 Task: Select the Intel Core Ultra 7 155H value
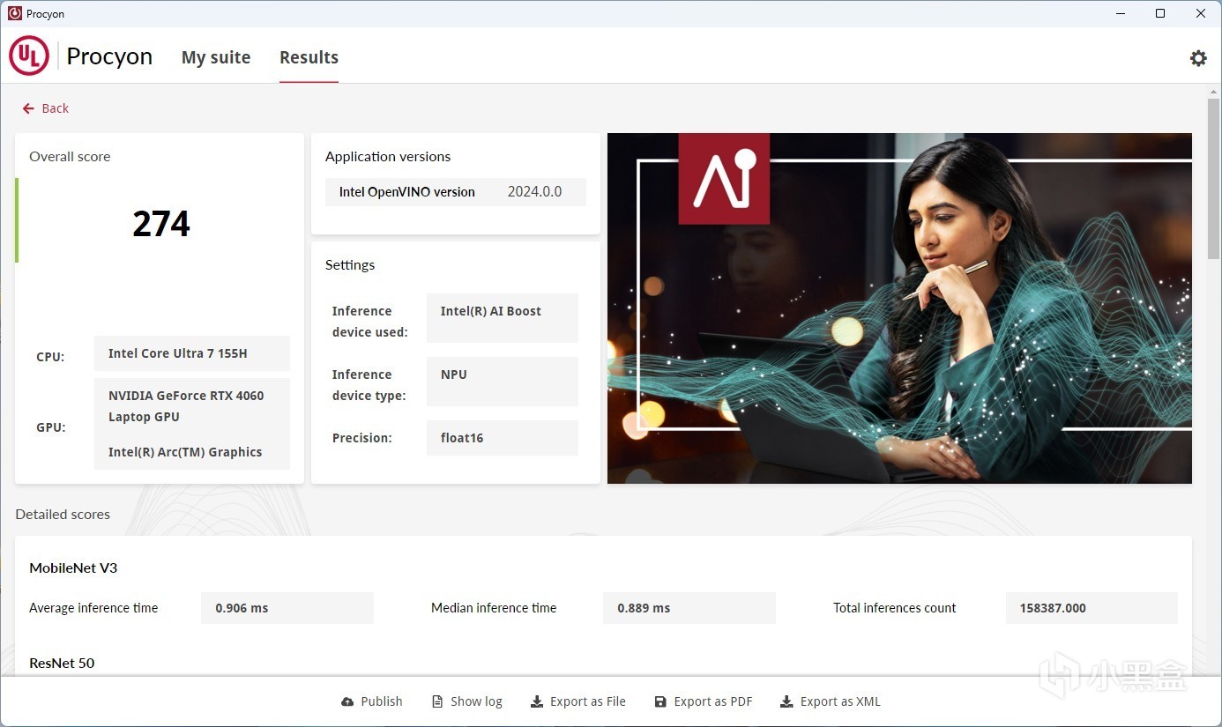[192, 353]
